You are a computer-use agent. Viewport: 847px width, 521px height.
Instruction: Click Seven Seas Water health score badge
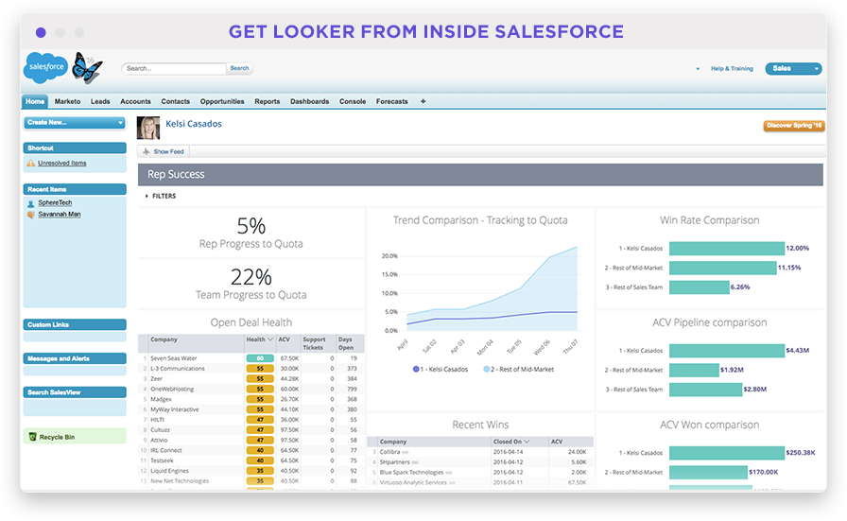260,358
